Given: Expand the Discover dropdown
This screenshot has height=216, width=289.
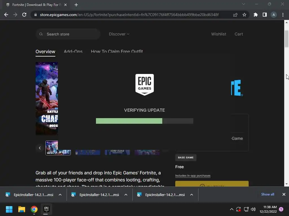Looking at the screenshot, I should 119,34.
